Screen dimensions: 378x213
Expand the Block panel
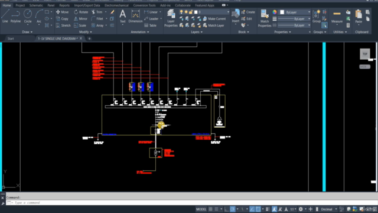243,32
